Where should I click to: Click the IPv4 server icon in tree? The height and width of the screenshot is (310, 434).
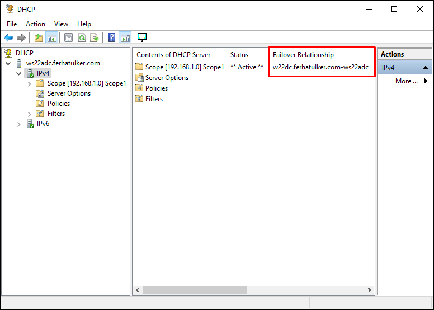pyautogui.click(x=30, y=73)
